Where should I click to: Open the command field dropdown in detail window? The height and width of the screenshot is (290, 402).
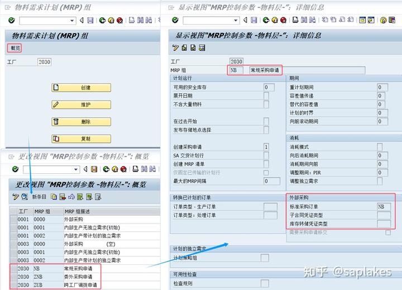(x=236, y=20)
